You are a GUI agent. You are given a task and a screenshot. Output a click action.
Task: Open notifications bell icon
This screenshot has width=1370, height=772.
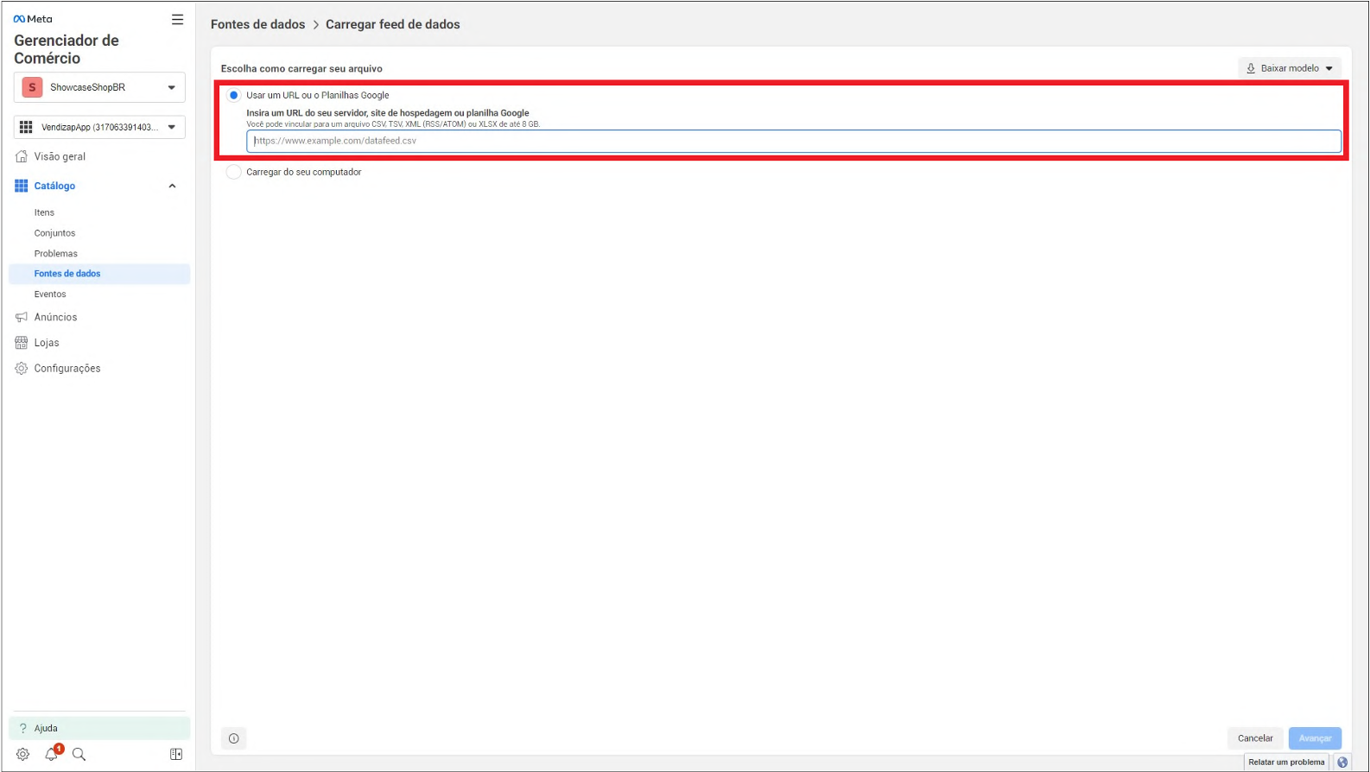pos(51,754)
